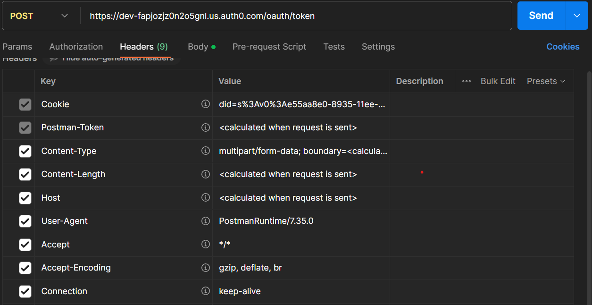Click Bulk Edit
The width and height of the screenshot is (592, 305).
[498, 81]
